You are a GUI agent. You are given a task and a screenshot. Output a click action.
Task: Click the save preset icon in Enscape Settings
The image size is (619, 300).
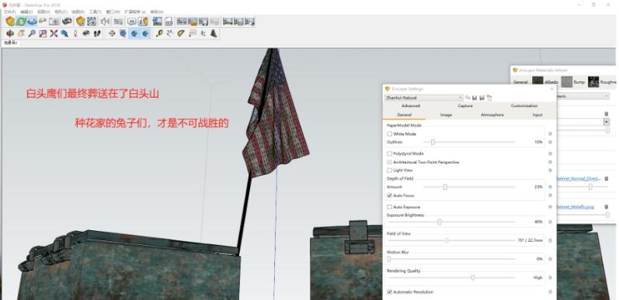click(x=475, y=98)
